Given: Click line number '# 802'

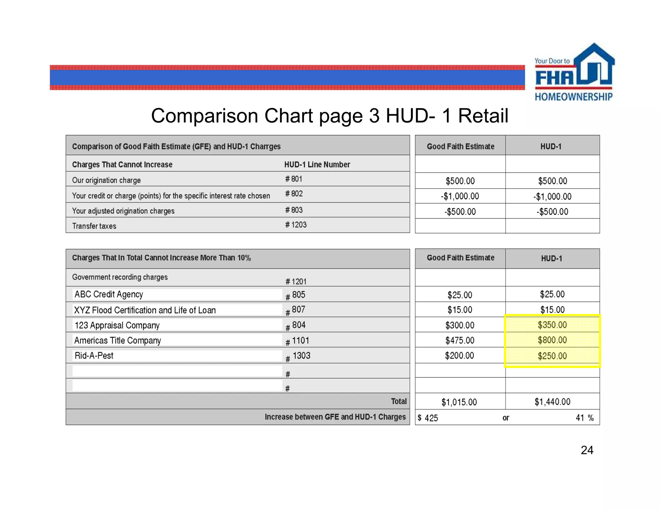Looking at the screenshot, I should (294, 194).
